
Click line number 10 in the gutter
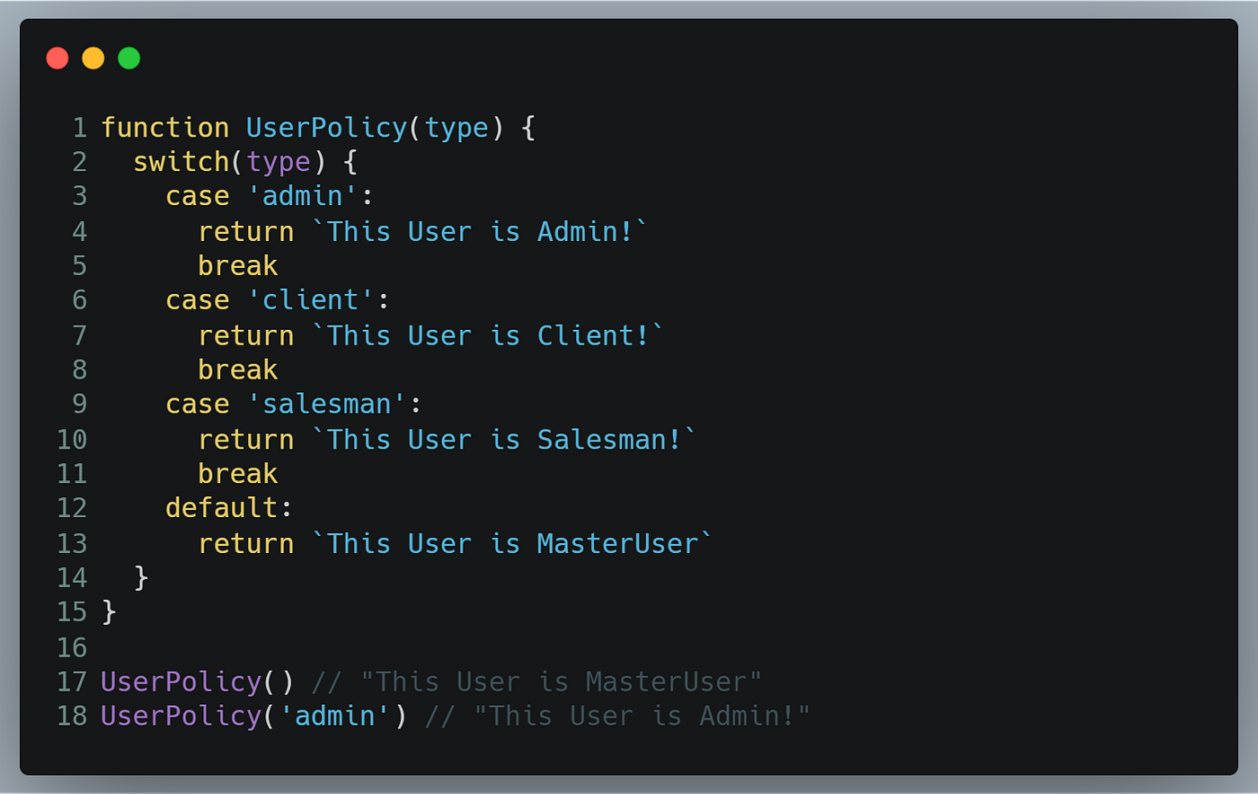pos(72,439)
